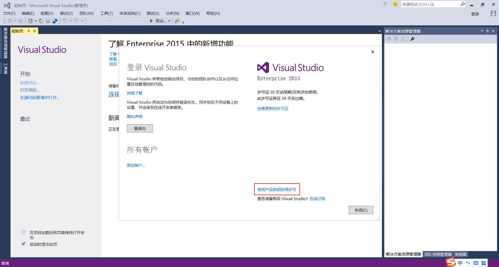This screenshot has width=499, height=267.
Task: Click the find in files toolbar icon
Action: 177,21
